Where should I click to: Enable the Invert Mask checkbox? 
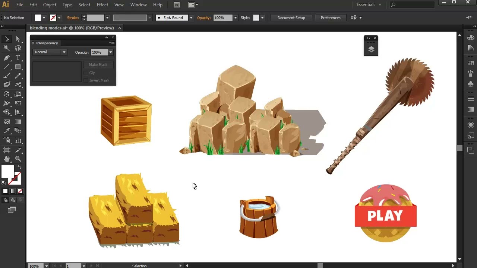[x=86, y=80]
